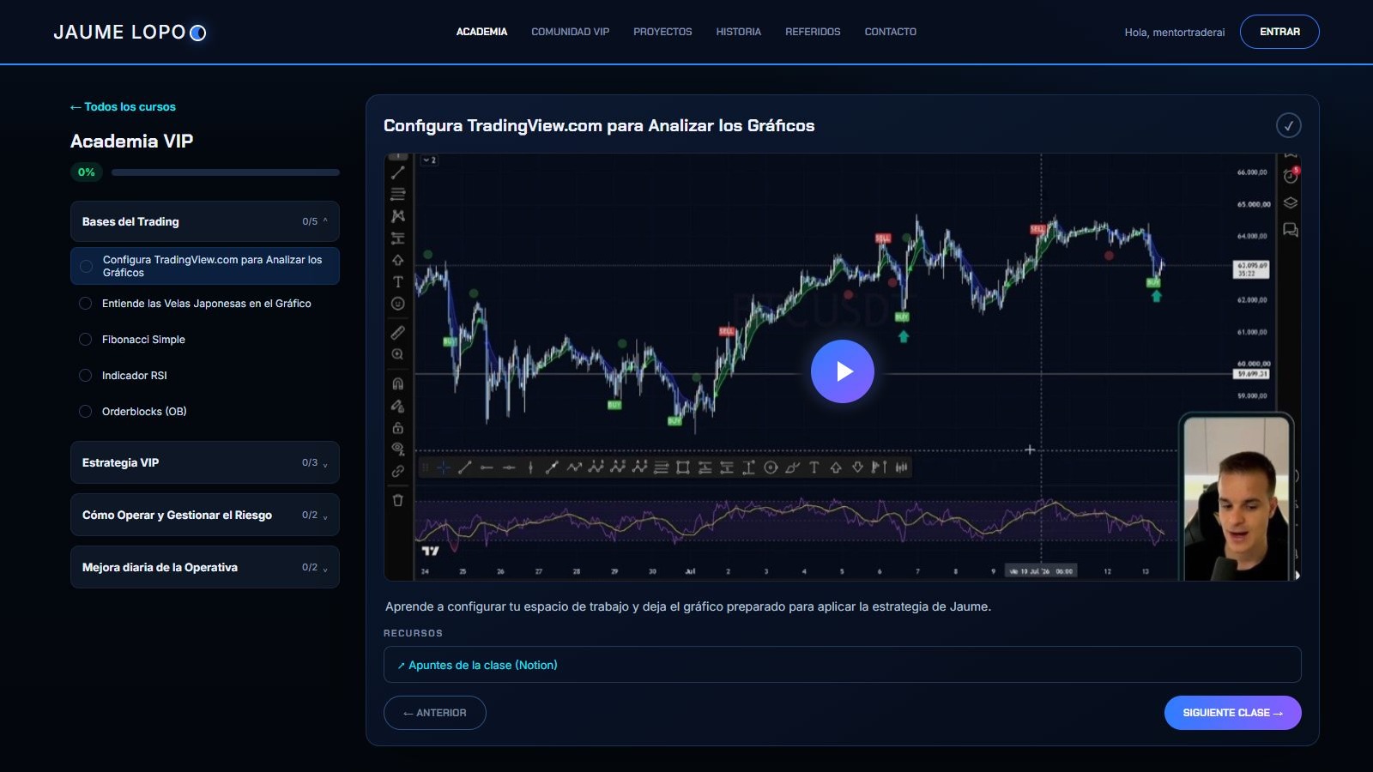Image resolution: width=1373 pixels, height=772 pixels.
Task: Click the description starting Aprende a configurar
Action: tap(688, 606)
